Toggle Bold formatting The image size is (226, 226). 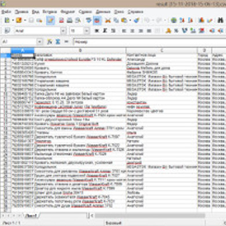(x=97, y=31)
